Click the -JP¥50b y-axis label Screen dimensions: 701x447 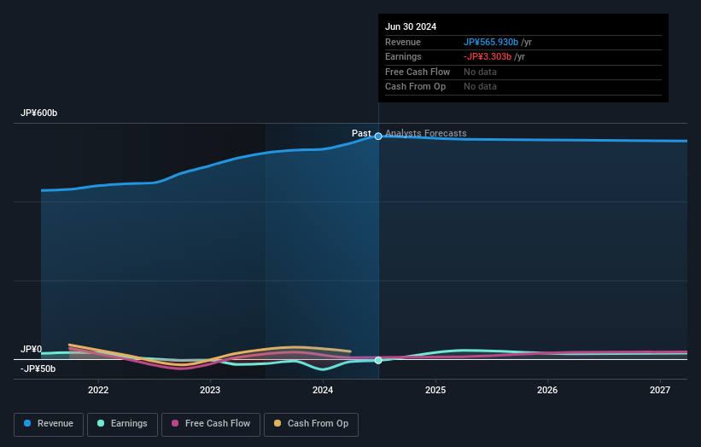click(38, 369)
